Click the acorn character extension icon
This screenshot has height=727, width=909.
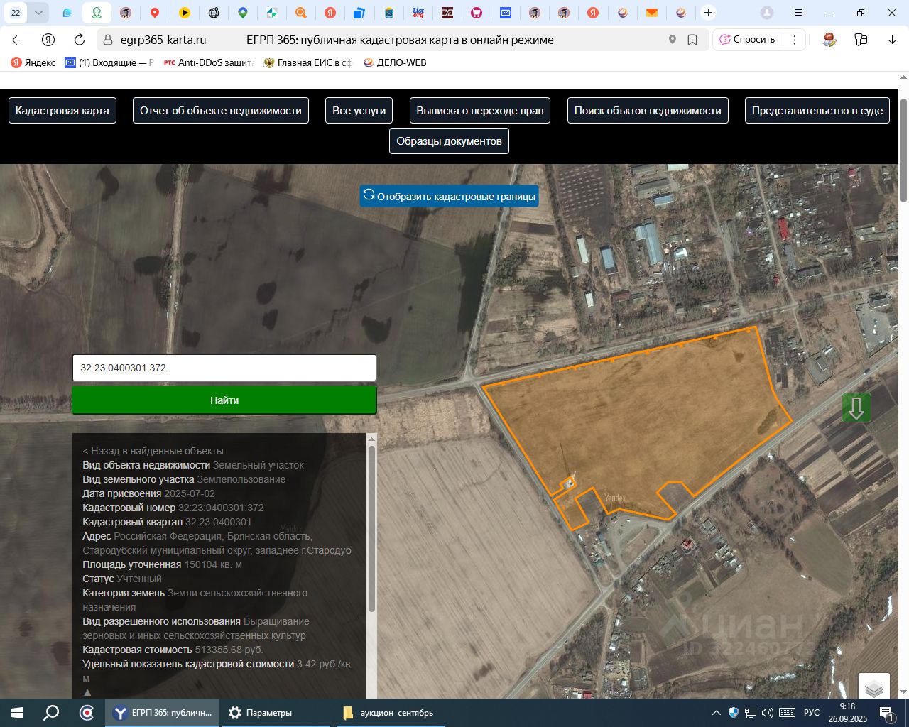(x=829, y=40)
